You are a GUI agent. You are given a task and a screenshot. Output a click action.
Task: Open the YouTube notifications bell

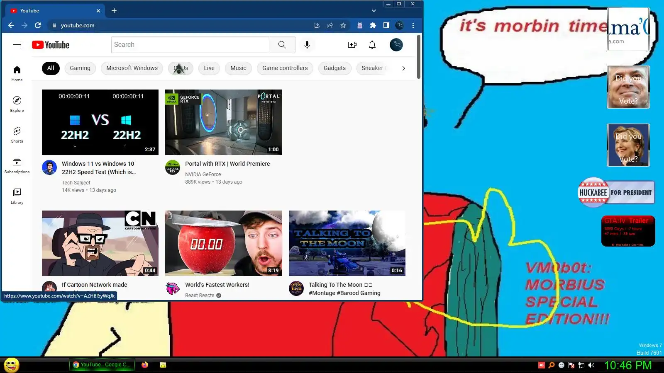(x=372, y=45)
